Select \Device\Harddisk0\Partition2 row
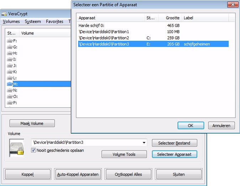The image size is (240, 186). pyautogui.click(x=153, y=38)
